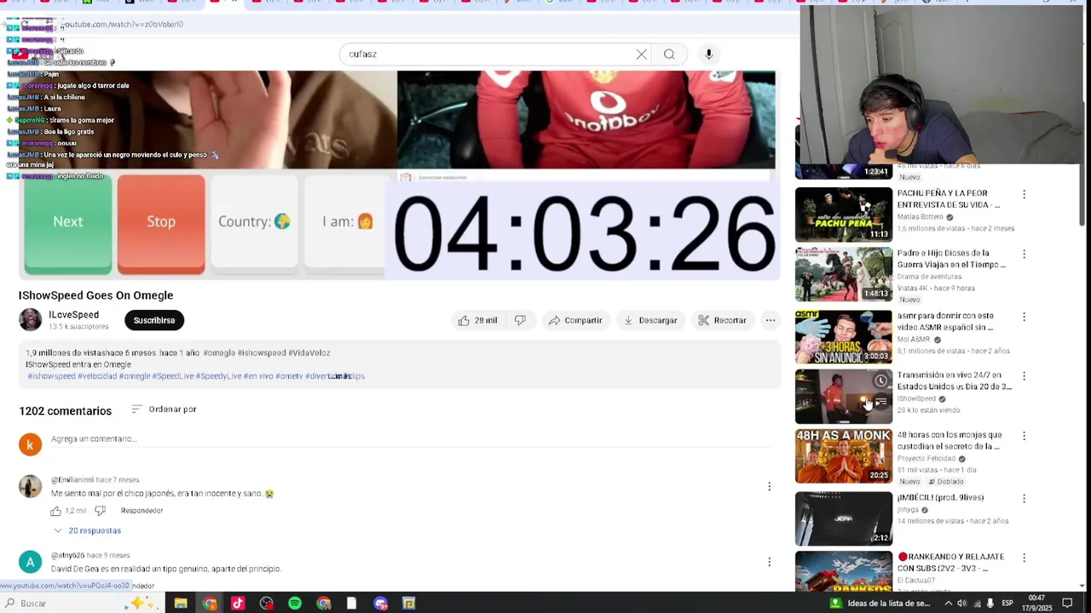Click the #ishowspeed hashtag in the description

pyautogui.click(x=50, y=376)
